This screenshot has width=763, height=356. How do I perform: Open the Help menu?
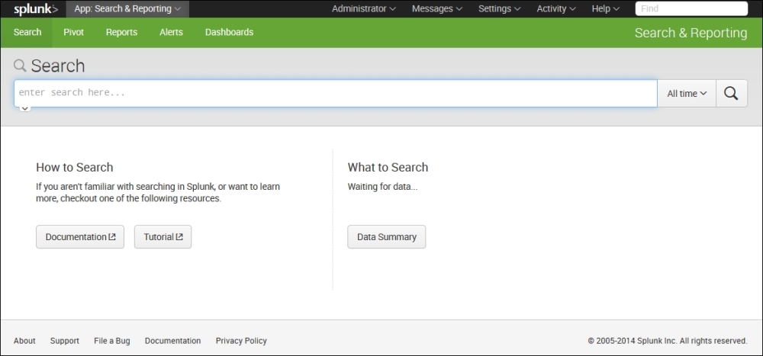606,9
